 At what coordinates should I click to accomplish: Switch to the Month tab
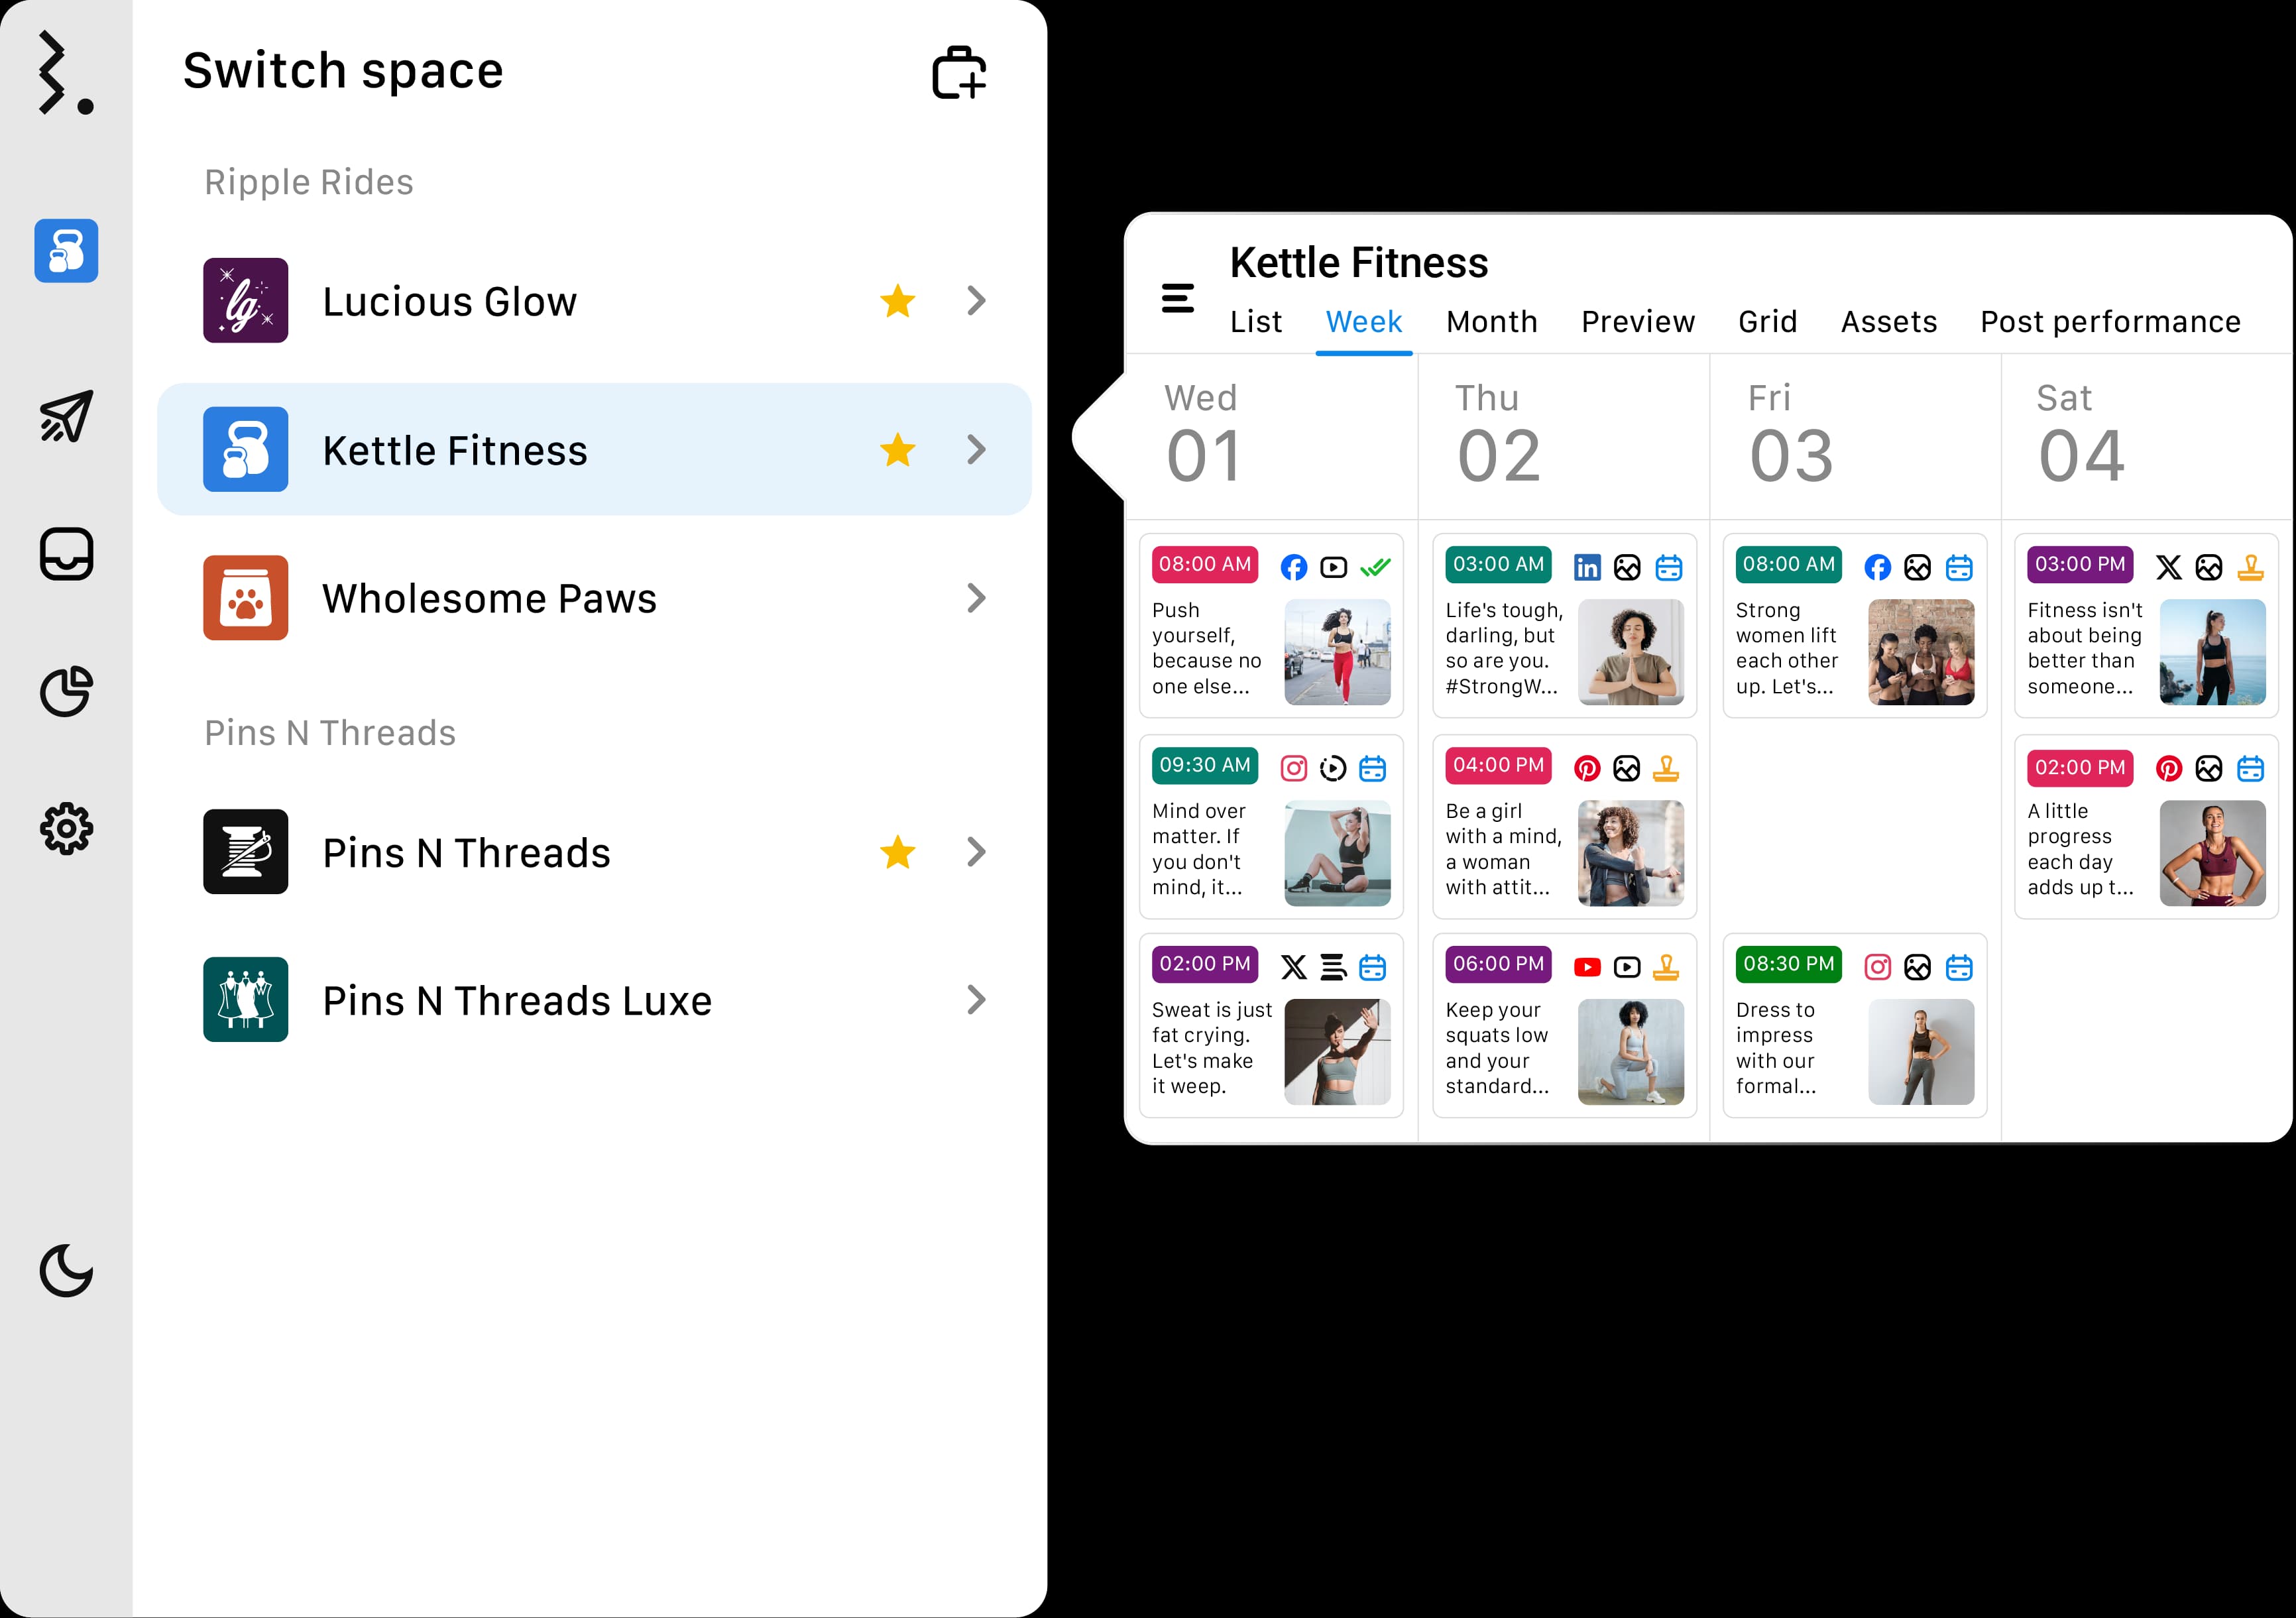[x=1491, y=321]
